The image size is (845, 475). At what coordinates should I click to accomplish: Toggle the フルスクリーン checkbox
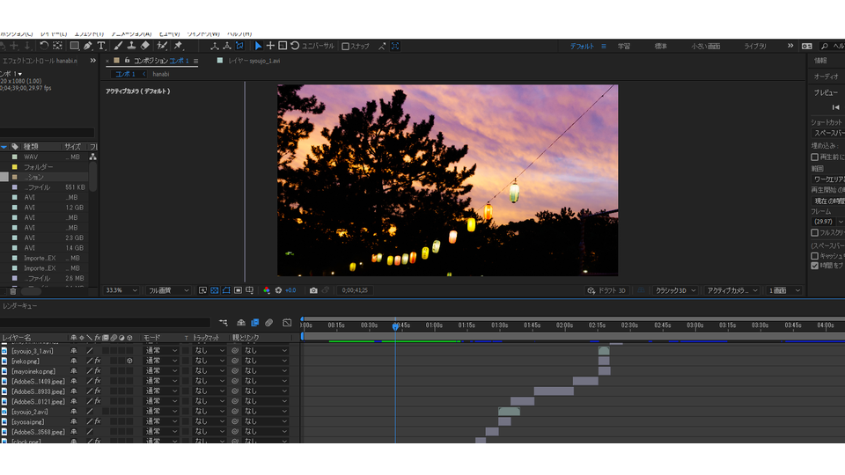point(815,232)
